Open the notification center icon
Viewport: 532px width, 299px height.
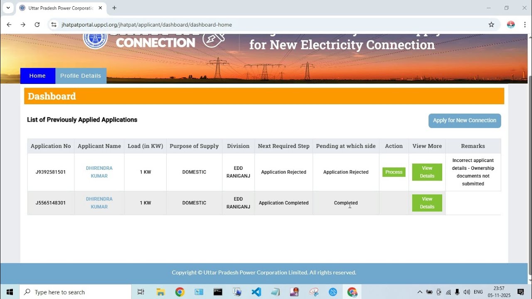point(521,292)
